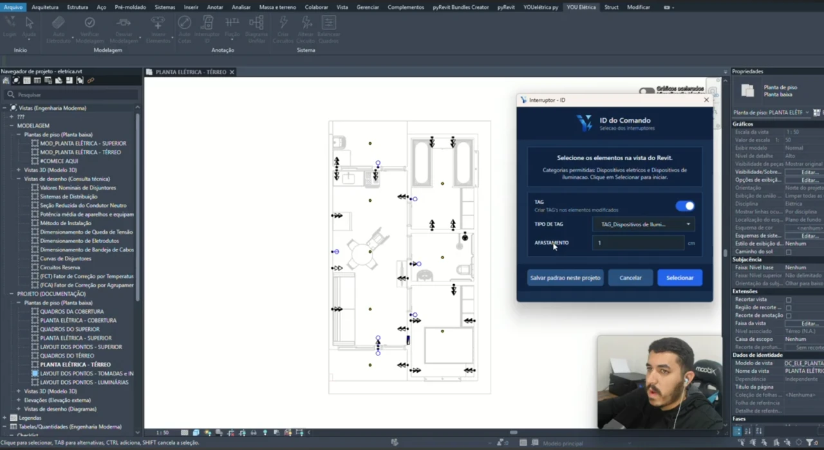This screenshot has width=824, height=450.
Task: Open the TIPO DE TAG dropdown
Action: (643, 224)
